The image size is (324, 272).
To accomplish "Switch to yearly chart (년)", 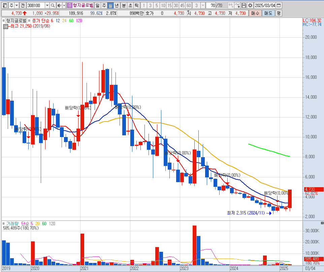I will click(117, 5).
